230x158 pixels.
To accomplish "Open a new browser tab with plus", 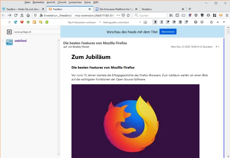I will point(190,9).
